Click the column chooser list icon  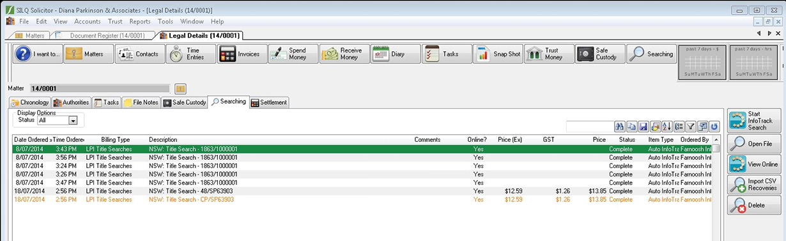point(679,127)
